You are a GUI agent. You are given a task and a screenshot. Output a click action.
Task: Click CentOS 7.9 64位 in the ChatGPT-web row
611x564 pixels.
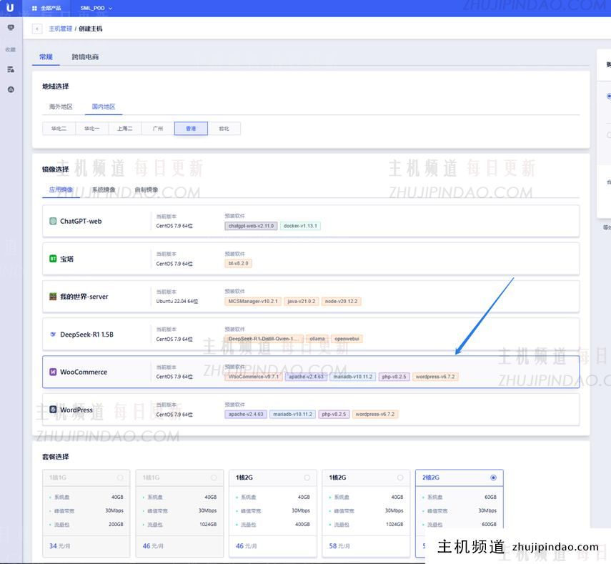click(x=174, y=226)
